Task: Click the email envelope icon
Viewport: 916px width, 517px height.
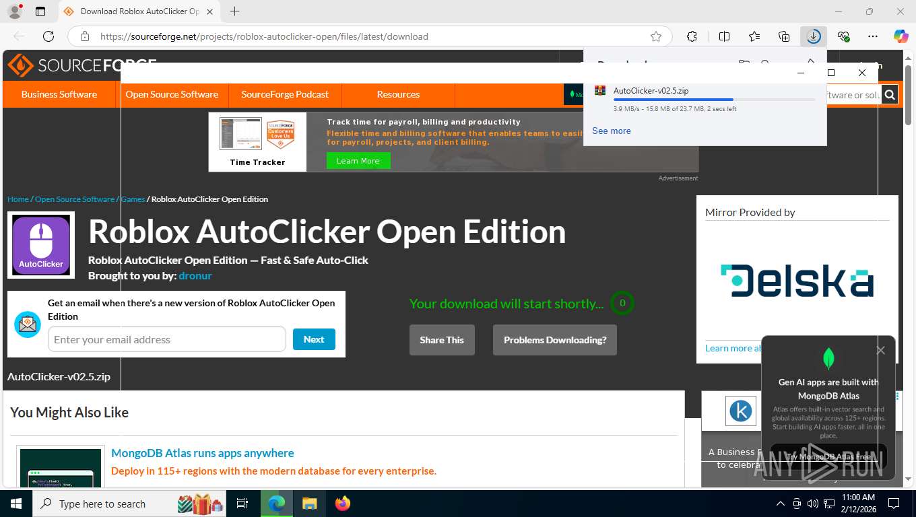Action: click(x=28, y=324)
